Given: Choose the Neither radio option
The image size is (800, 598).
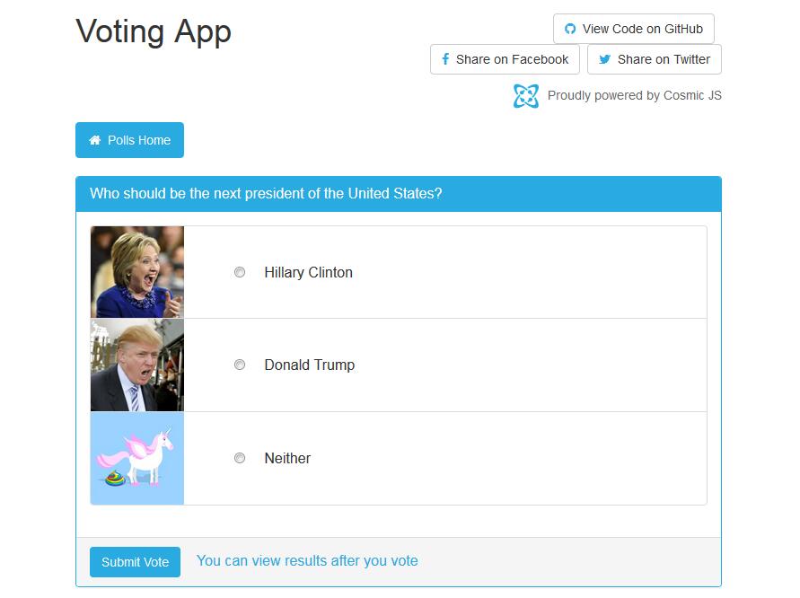Looking at the screenshot, I should tap(240, 458).
